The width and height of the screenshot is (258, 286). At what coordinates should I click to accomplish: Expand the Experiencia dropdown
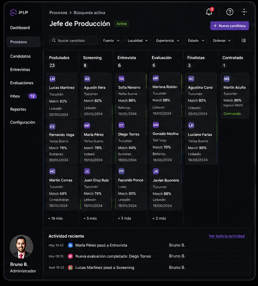pos(168,41)
